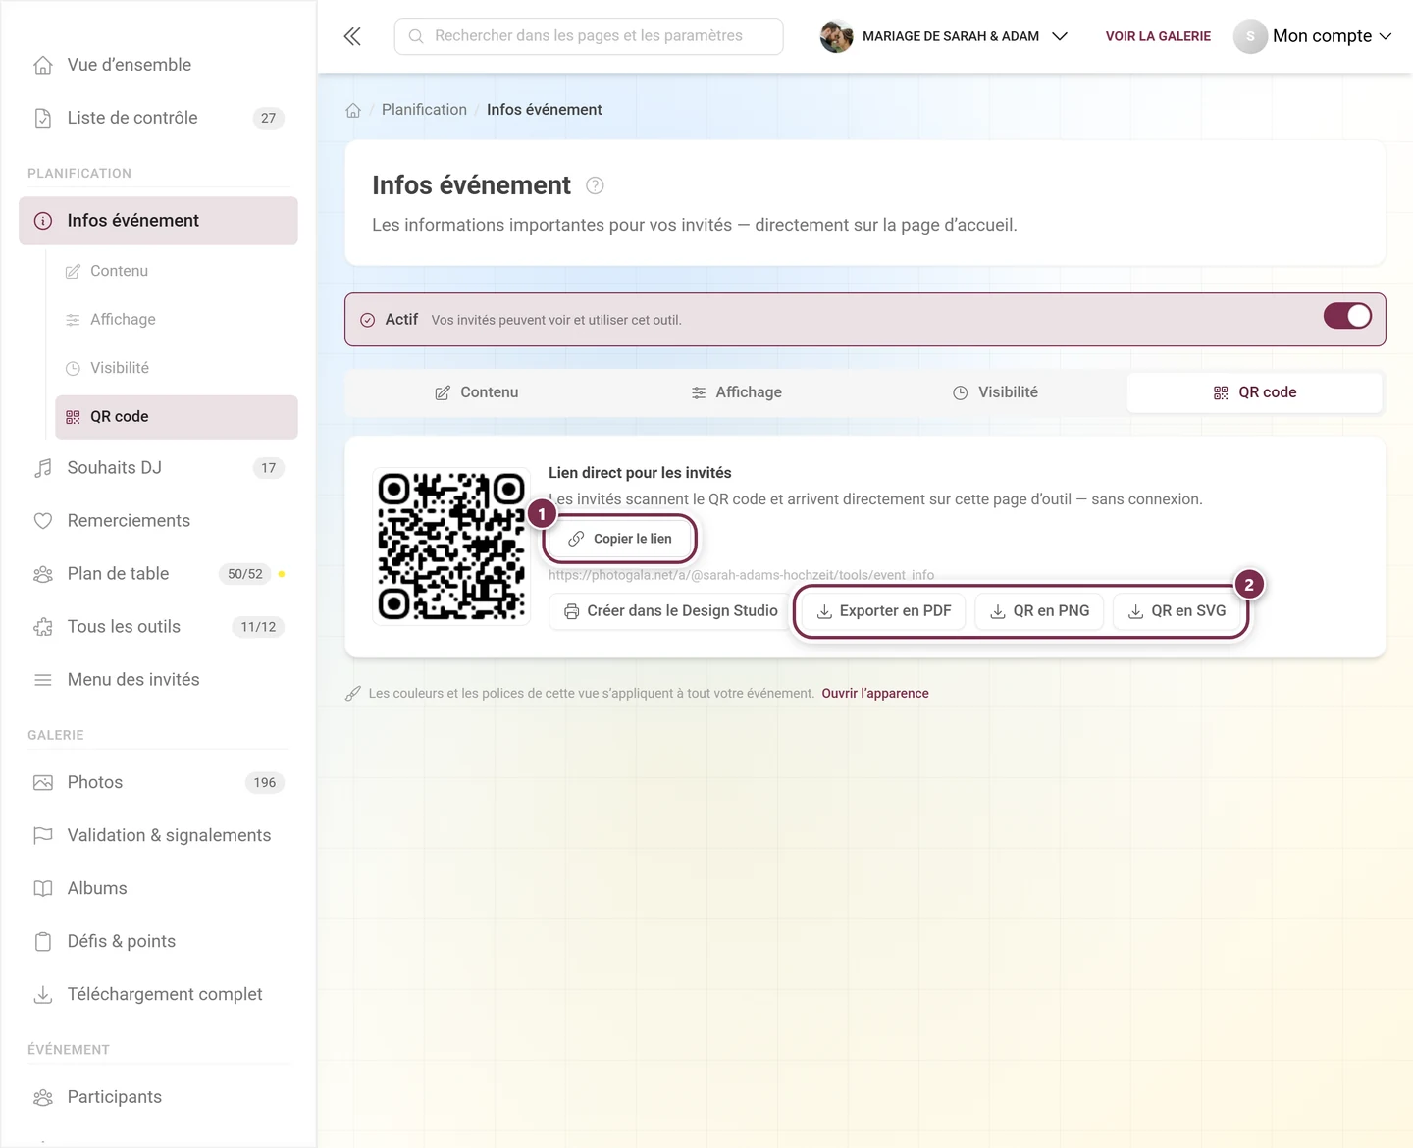Open Photos in the gallery section

pos(158,782)
